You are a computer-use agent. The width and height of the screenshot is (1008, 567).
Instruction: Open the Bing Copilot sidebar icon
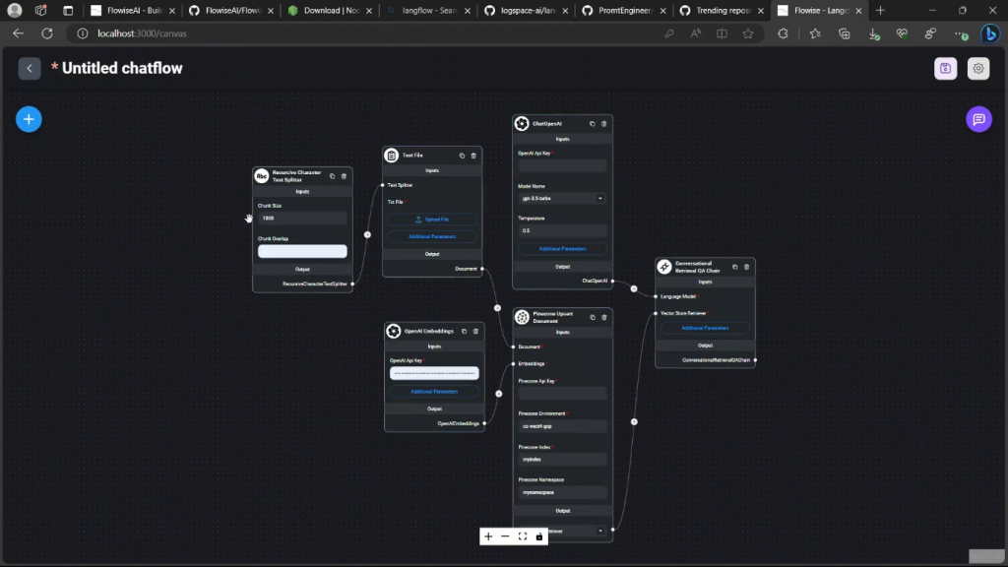(x=990, y=33)
